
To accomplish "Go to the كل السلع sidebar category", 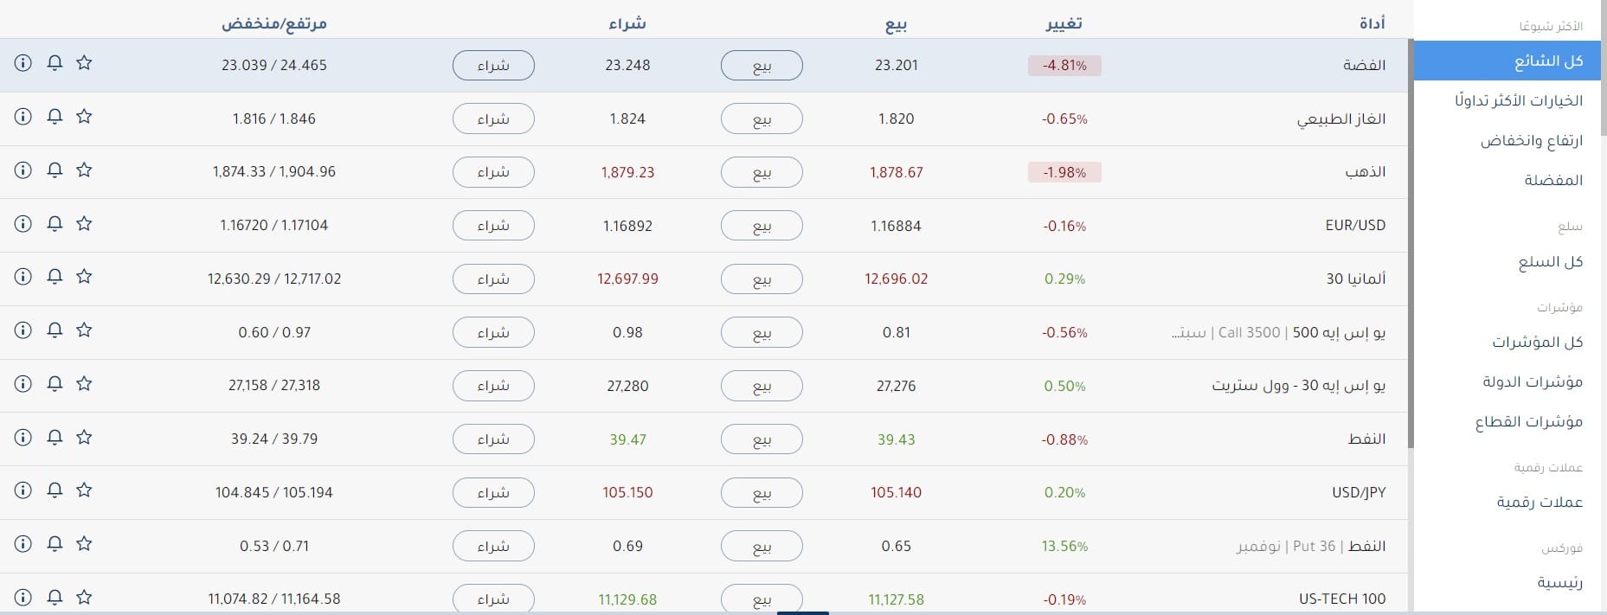I will click(x=1550, y=262).
